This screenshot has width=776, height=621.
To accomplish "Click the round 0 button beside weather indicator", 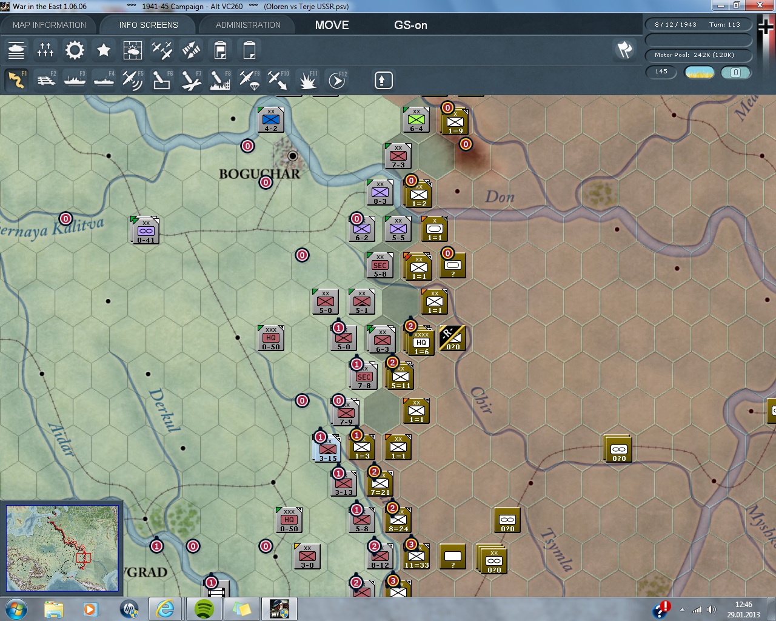I will tap(735, 73).
